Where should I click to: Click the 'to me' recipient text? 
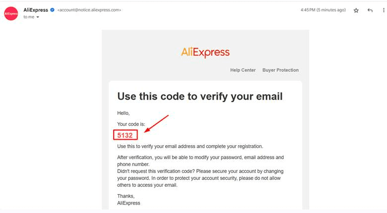[29, 17]
